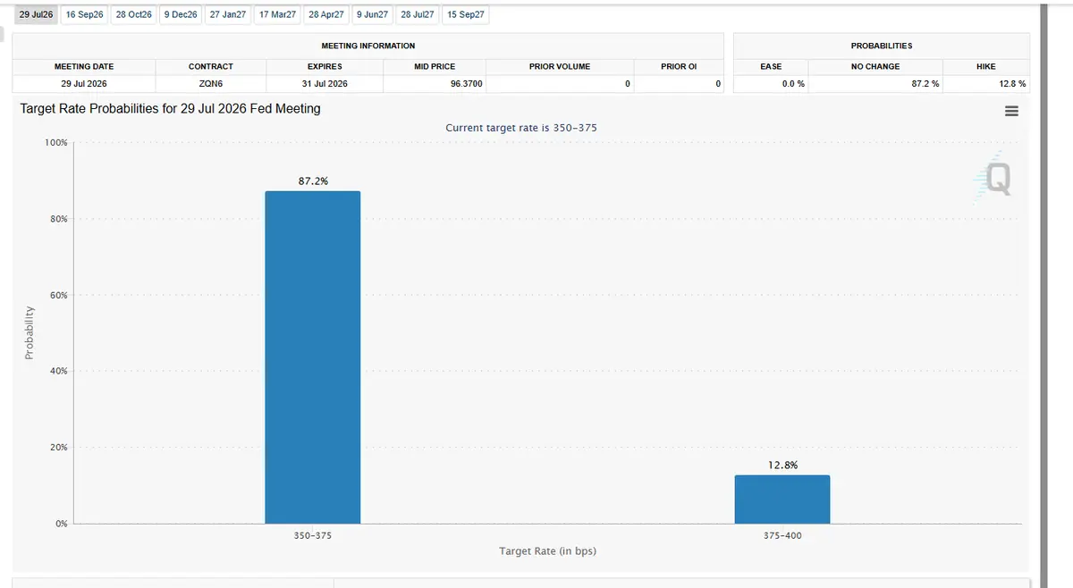
Task: Click the 60% y-axis tick label
Action: pyautogui.click(x=58, y=295)
